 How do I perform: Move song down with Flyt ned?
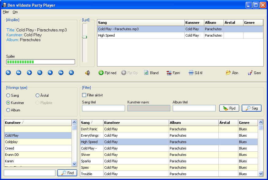tap(107, 73)
